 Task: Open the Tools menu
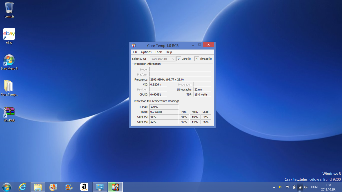pyautogui.click(x=158, y=52)
